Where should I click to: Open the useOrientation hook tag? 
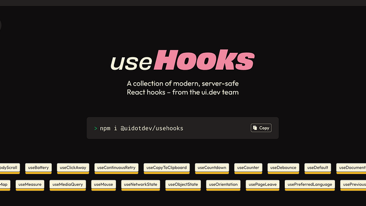pyautogui.click(x=223, y=185)
